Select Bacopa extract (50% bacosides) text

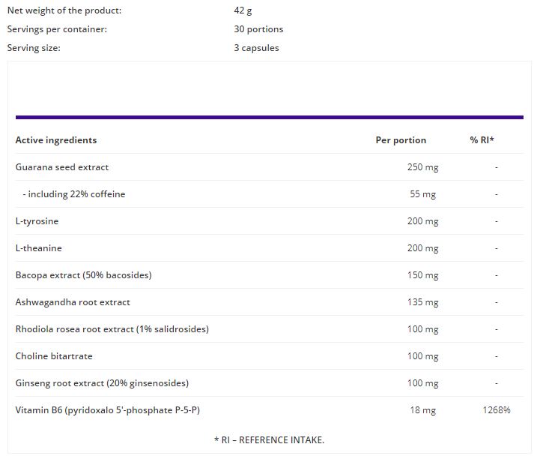(83, 275)
